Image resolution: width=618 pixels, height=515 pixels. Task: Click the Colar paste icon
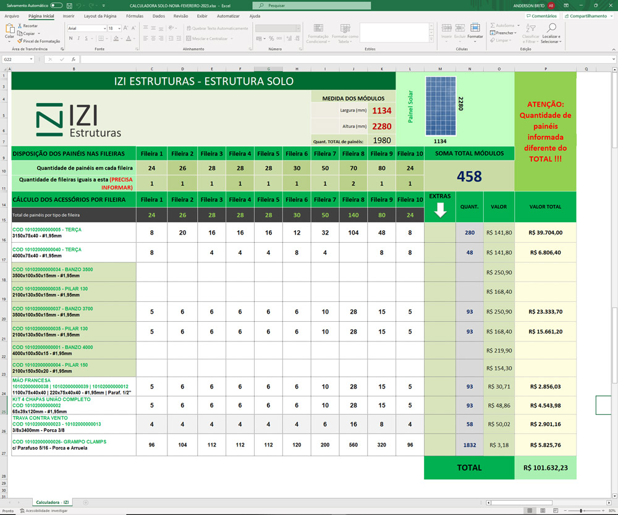tap(9, 29)
